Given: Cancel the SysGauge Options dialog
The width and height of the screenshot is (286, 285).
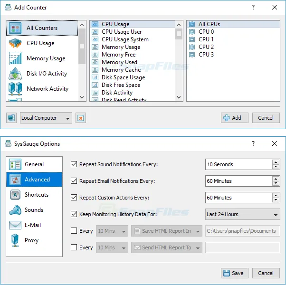Looking at the screenshot, I should point(266,273).
